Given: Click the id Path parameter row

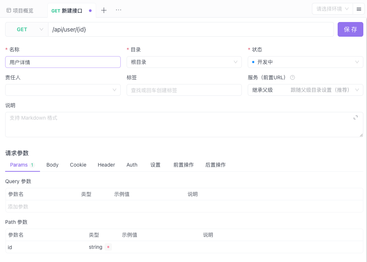Looking at the screenshot, I should [44, 247].
